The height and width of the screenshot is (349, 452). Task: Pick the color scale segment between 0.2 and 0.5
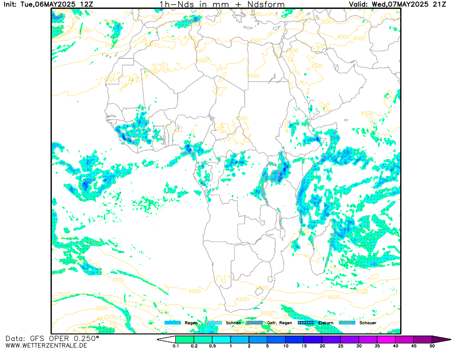pyautogui.click(x=203, y=339)
